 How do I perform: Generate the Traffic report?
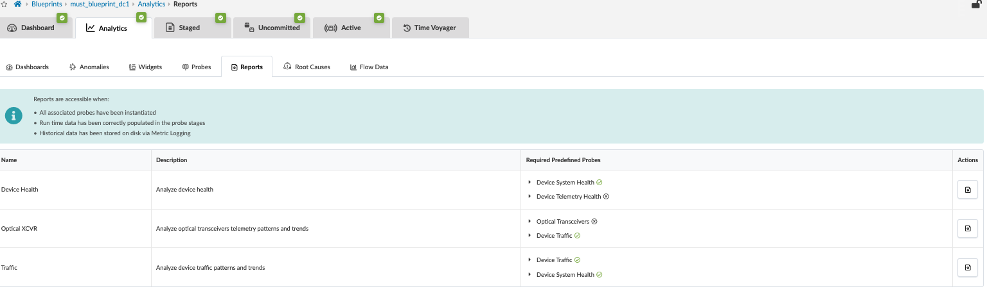(967, 267)
